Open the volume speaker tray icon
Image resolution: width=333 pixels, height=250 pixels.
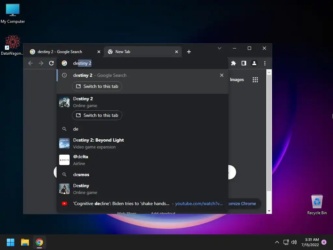[x=294, y=242]
